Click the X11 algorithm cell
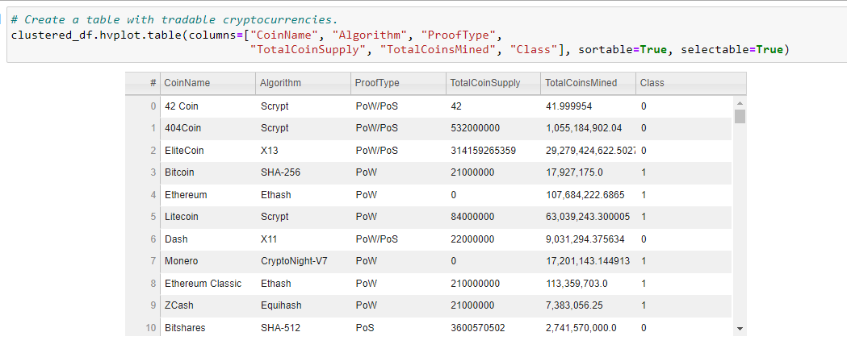Screen dimensions: 847x357 point(303,239)
